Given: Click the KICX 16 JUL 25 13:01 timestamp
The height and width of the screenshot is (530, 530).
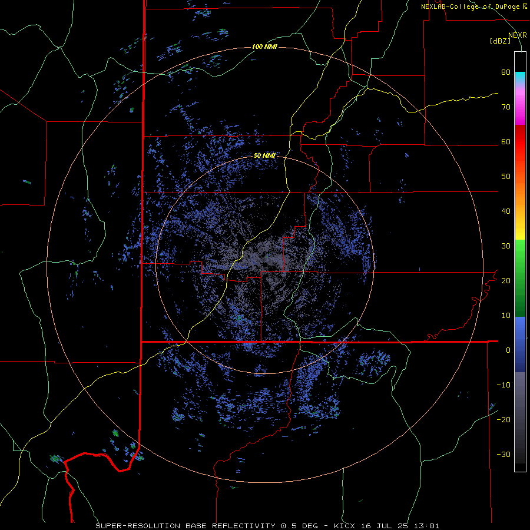Looking at the screenshot, I should coord(387,526).
